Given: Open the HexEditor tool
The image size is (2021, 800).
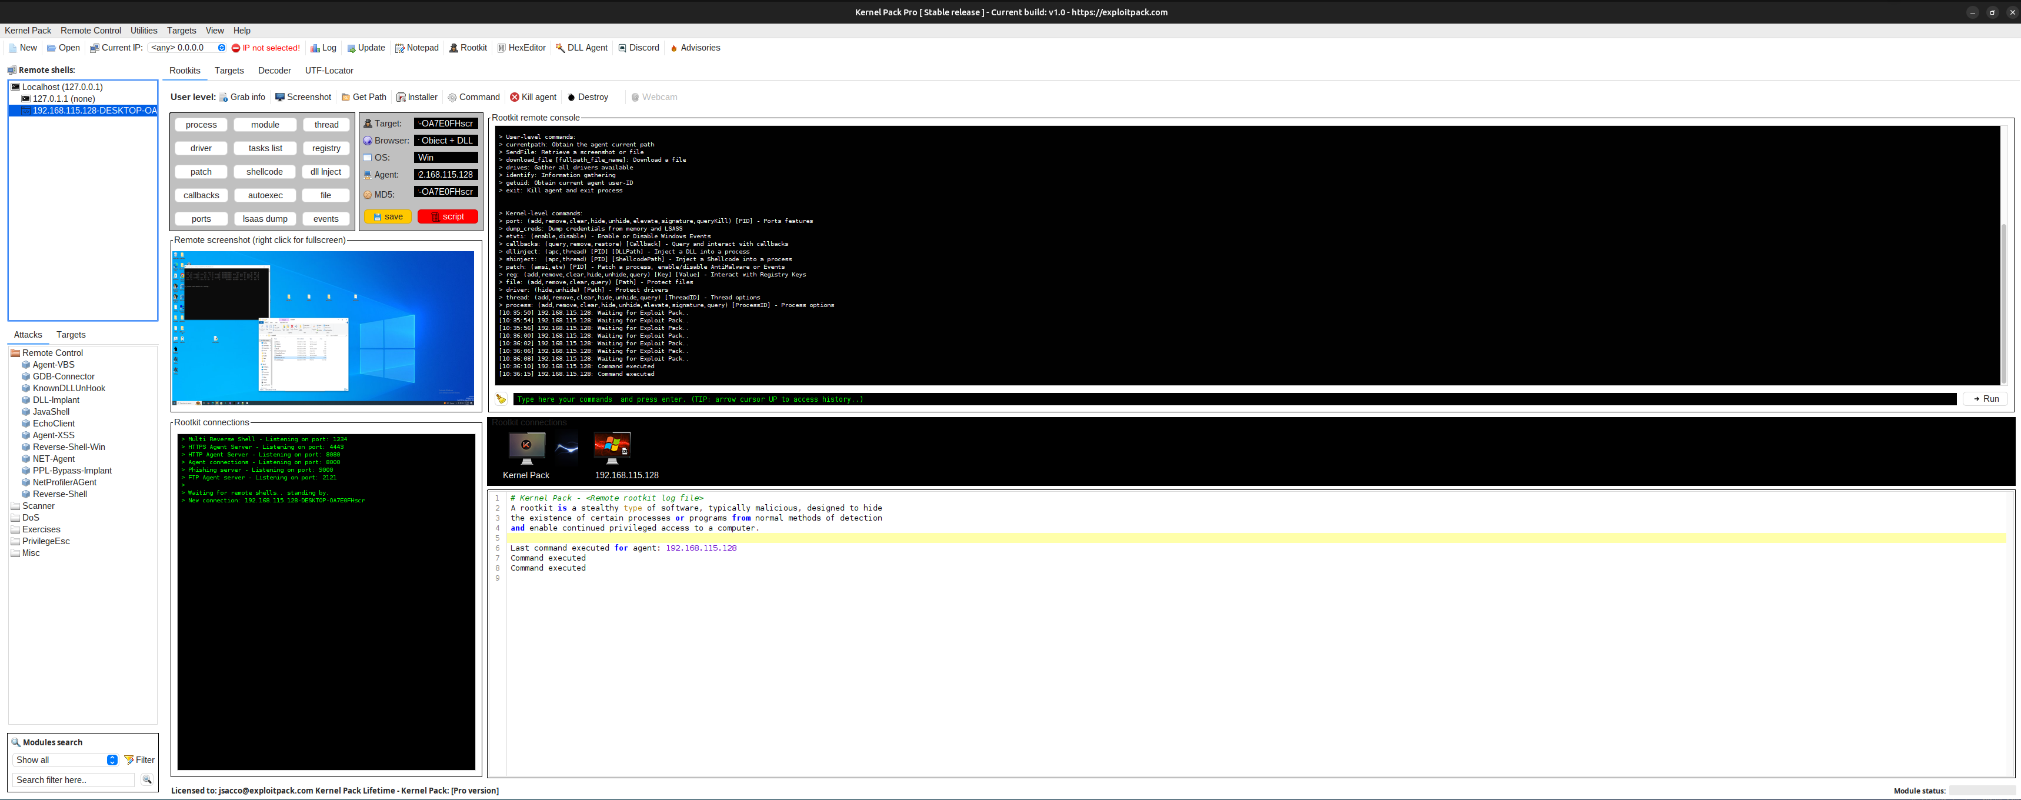Looking at the screenshot, I should pyautogui.click(x=521, y=48).
